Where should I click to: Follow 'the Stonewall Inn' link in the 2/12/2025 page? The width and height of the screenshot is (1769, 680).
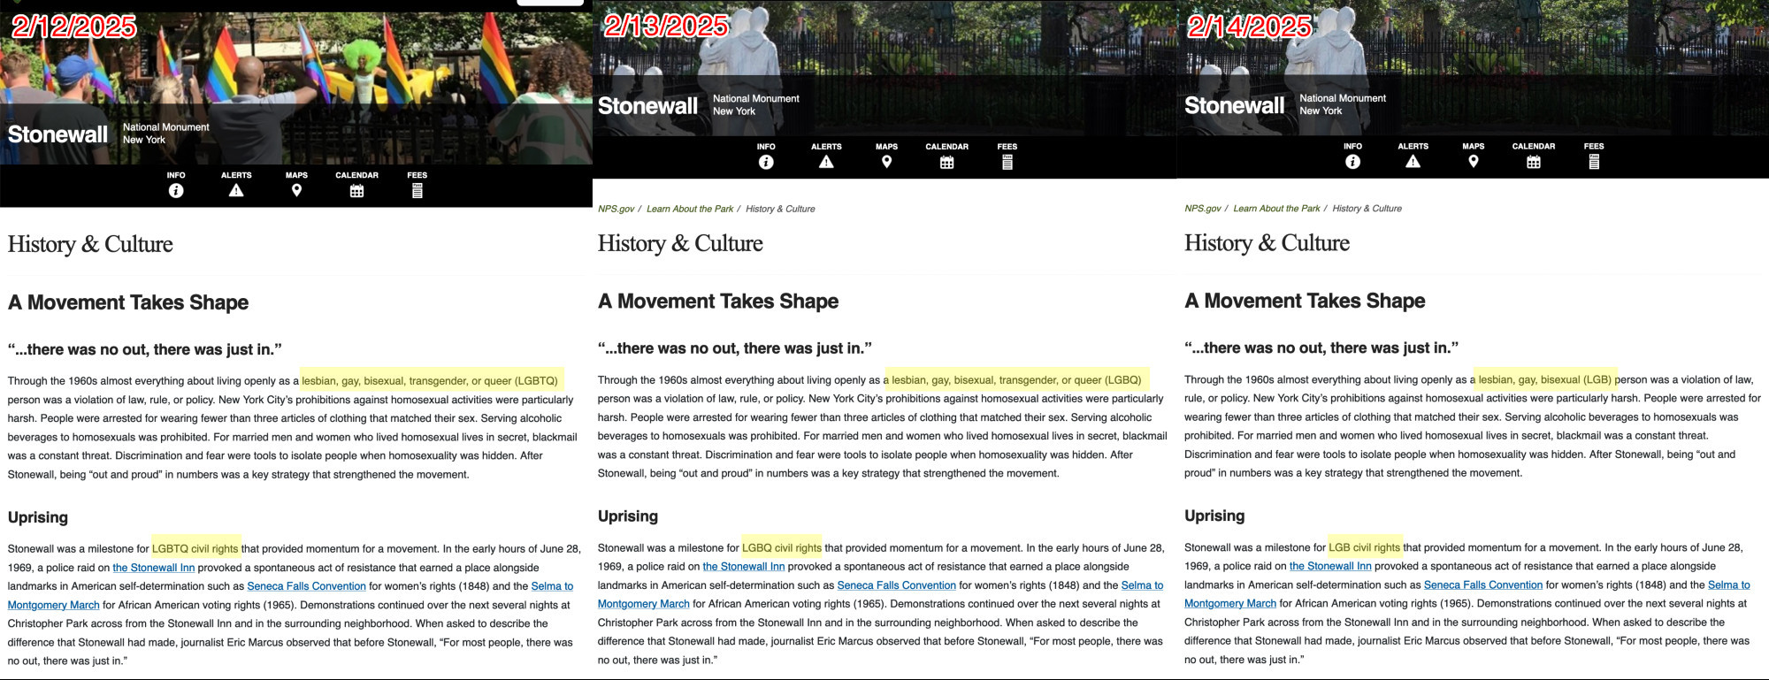(x=153, y=568)
